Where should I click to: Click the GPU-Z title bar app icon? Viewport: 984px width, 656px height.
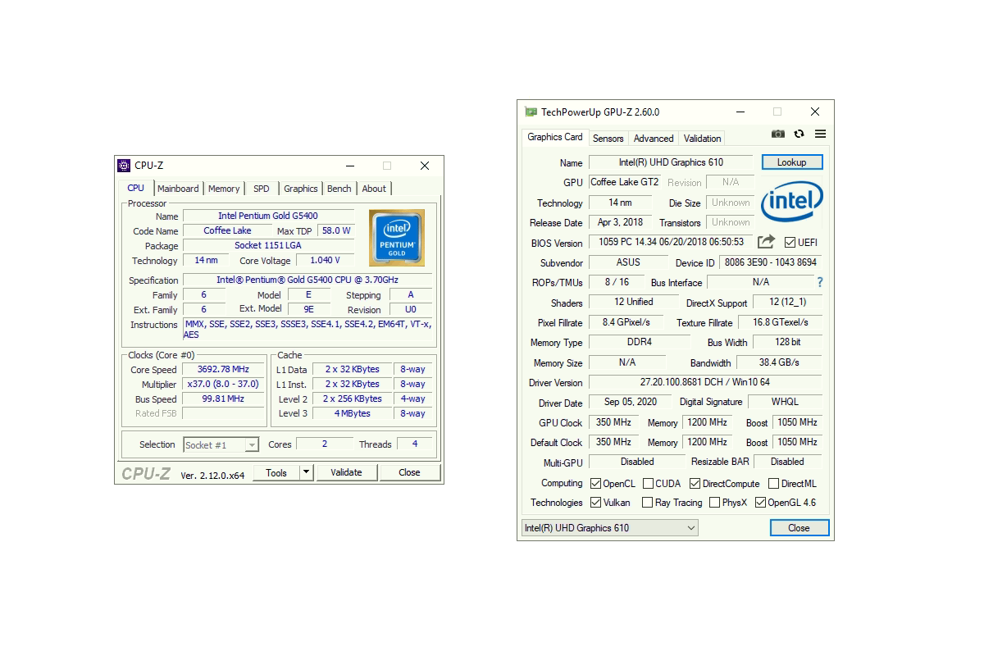[531, 112]
